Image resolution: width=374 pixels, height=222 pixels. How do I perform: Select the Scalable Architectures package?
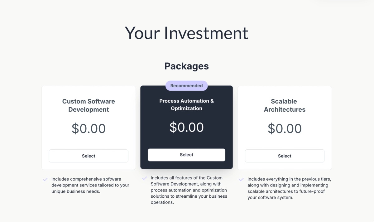click(x=285, y=156)
